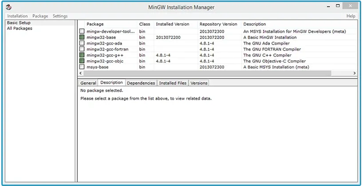The height and width of the screenshot is (186, 363).
Task: Close the MinGW Installation Manager window
Action: [x=350, y=6]
